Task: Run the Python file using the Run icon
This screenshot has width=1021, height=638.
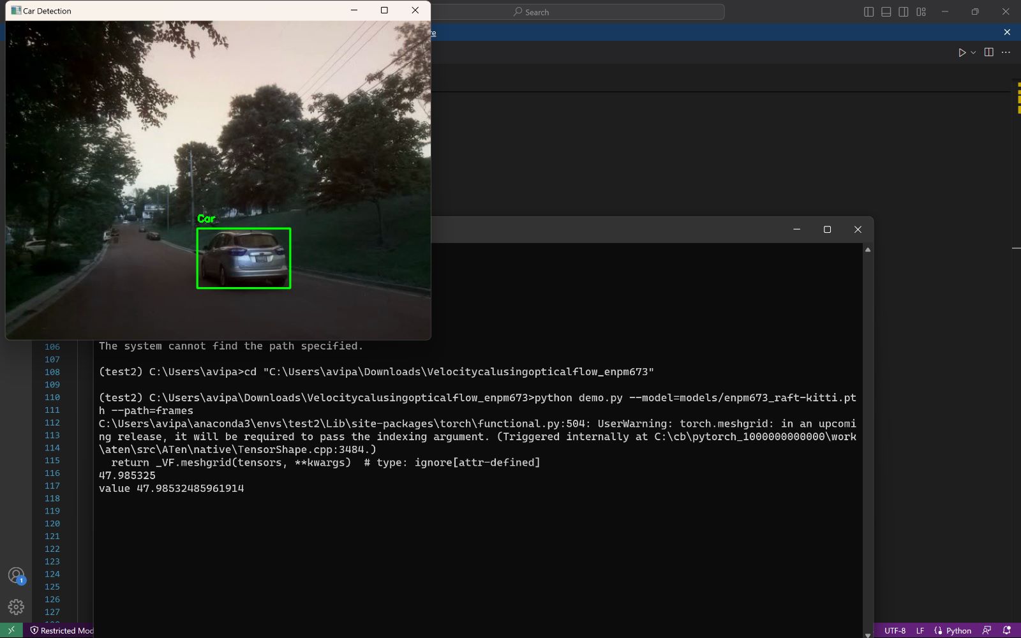Action: point(961,52)
